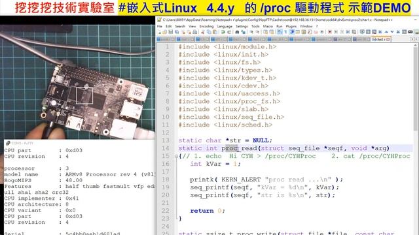Click the Zoom Out toolbar icon

coord(257,32)
